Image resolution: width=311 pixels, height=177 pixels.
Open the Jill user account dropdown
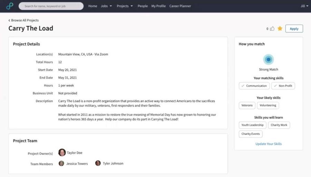pyautogui.click(x=304, y=6)
